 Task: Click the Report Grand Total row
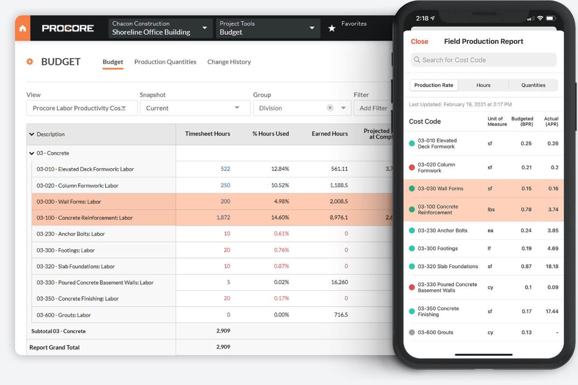[x=210, y=347]
